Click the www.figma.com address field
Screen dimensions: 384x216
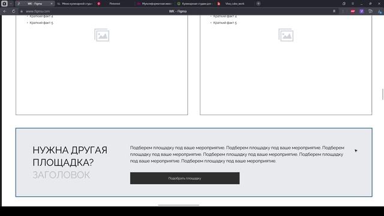click(x=38, y=11)
